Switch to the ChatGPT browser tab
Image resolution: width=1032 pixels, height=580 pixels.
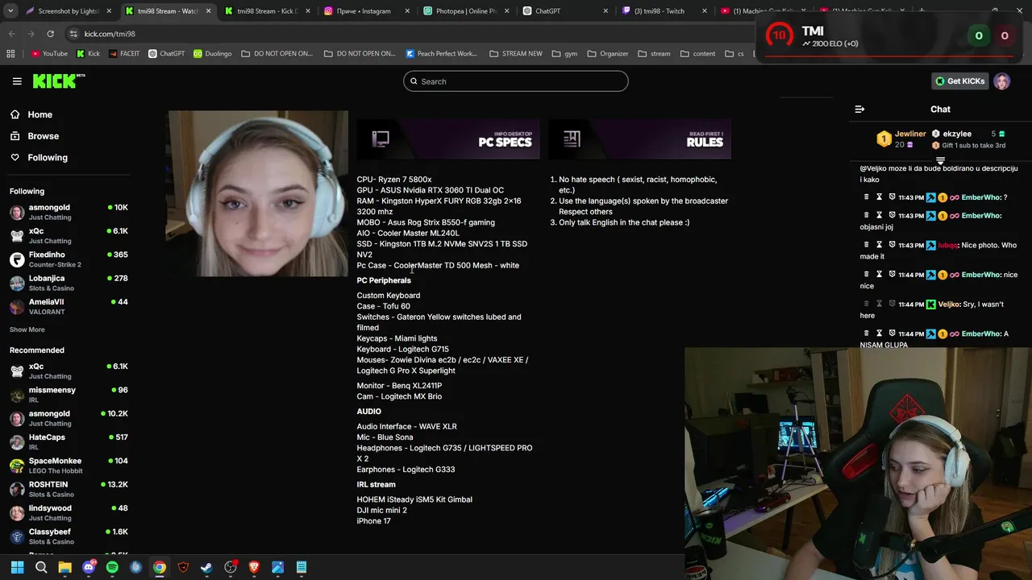pos(564,11)
